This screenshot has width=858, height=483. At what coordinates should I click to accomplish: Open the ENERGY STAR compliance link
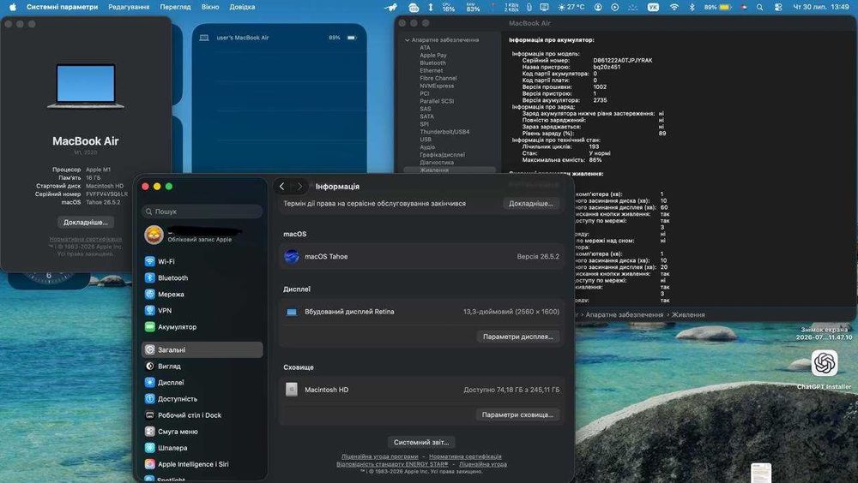(x=392, y=464)
